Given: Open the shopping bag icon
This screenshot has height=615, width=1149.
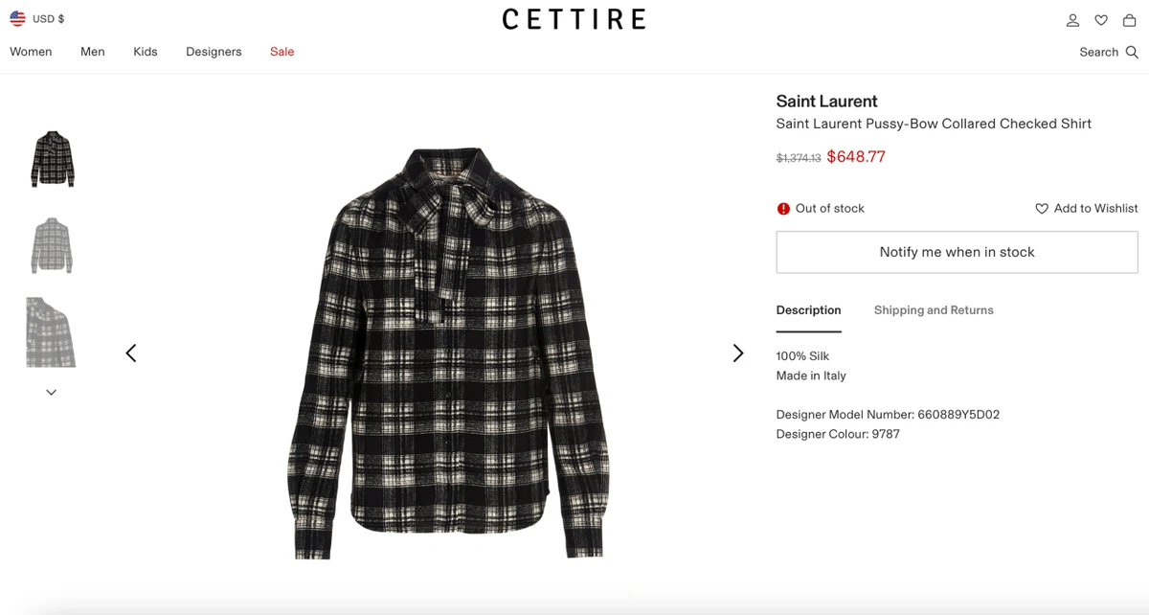Looking at the screenshot, I should (x=1130, y=20).
